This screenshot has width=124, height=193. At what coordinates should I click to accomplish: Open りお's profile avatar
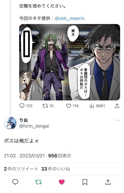pyautogui.click(x=10, y=123)
